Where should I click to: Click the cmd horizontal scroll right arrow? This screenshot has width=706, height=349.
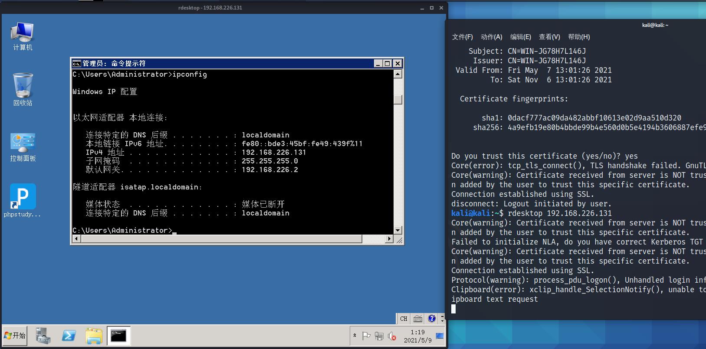(389, 239)
